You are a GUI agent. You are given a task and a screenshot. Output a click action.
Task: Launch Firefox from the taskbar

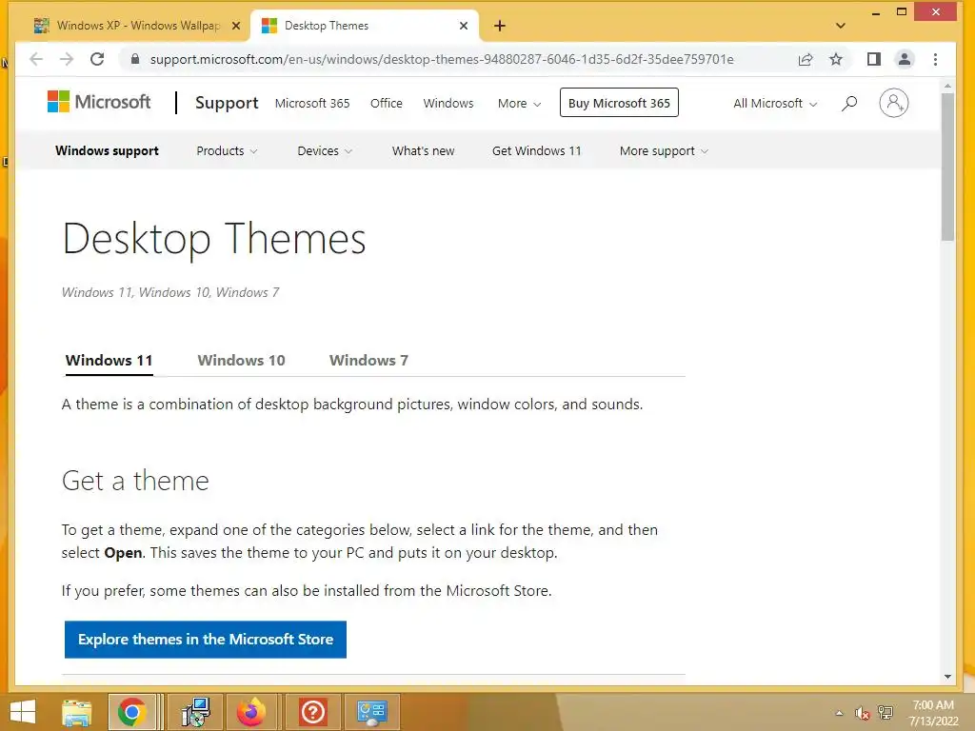click(250, 712)
